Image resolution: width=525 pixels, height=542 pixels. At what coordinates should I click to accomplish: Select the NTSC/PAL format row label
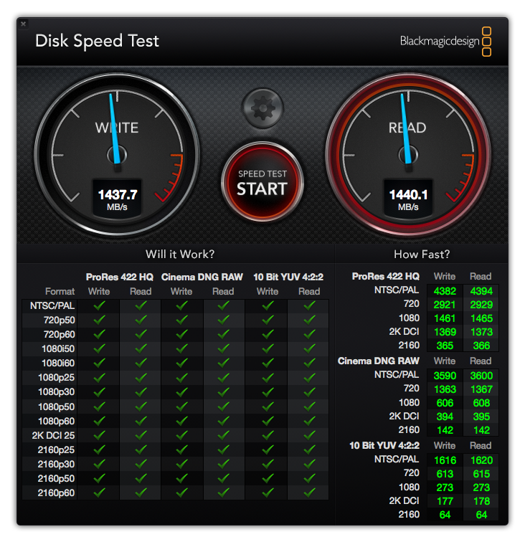(x=52, y=306)
